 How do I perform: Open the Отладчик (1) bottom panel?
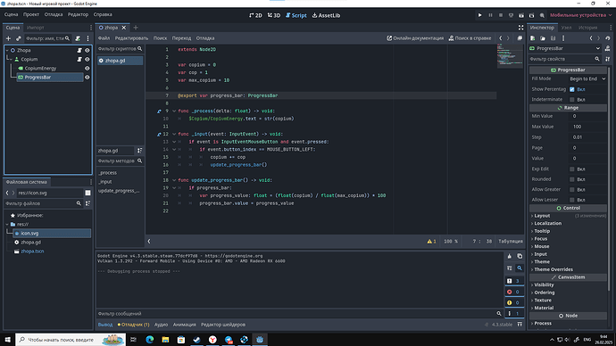click(x=134, y=325)
